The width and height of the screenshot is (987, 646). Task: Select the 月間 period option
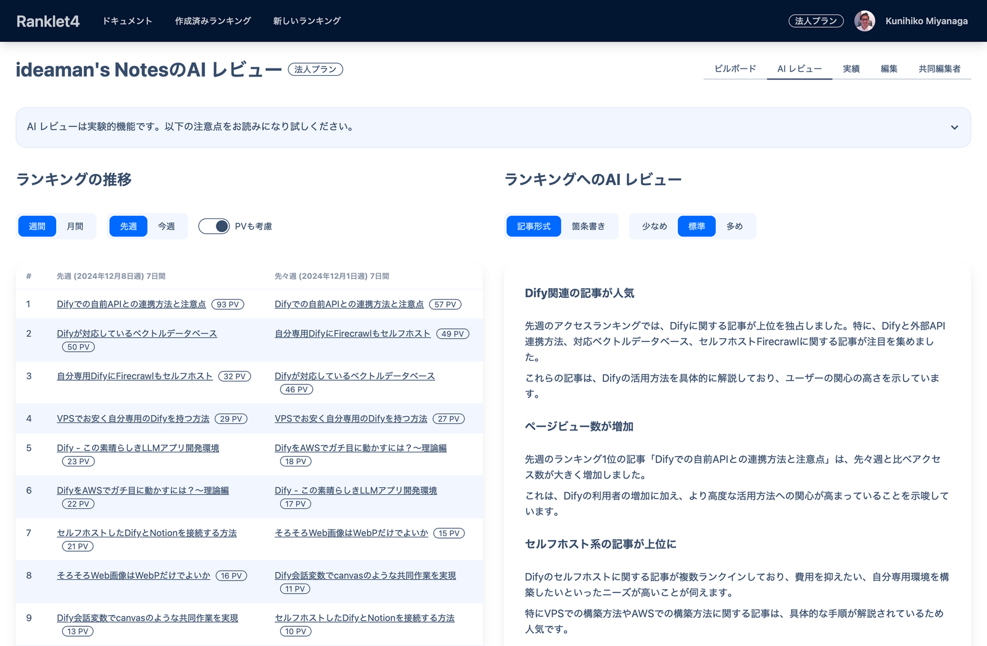tap(75, 226)
